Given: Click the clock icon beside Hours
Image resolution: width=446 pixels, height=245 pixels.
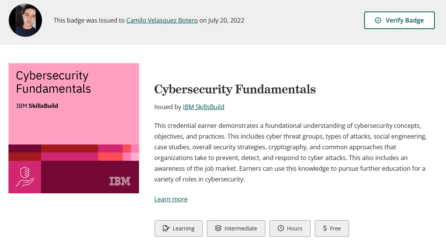Looking at the screenshot, I should pyautogui.click(x=281, y=228).
